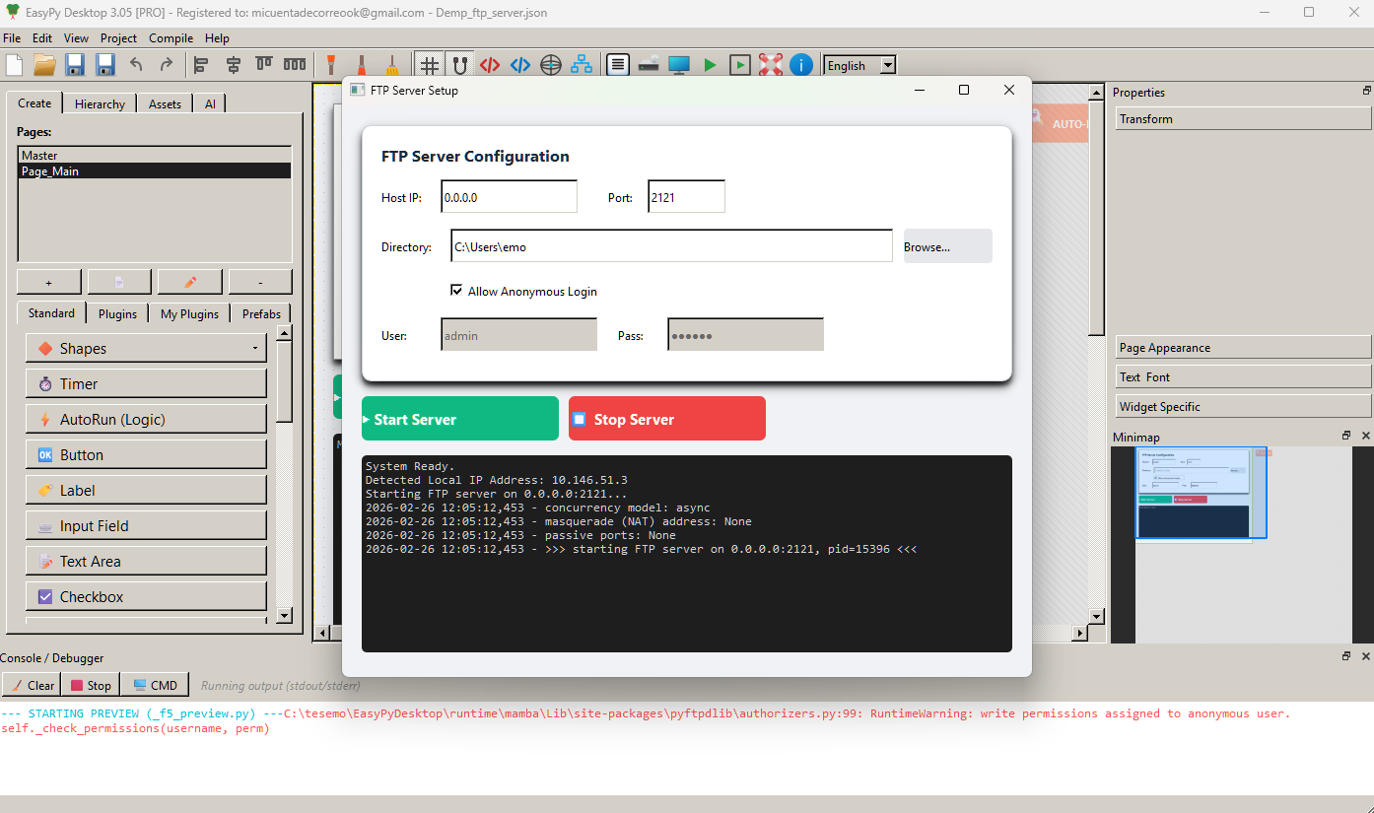Toggle Allow Anonymous Login checkbox
The image size is (1374, 813).
click(456, 291)
